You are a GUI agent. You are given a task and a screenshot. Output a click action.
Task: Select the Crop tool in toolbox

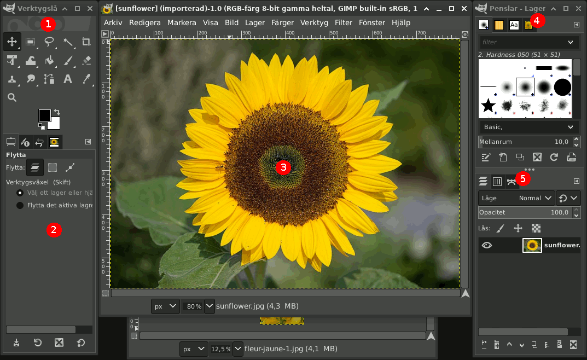pos(86,42)
